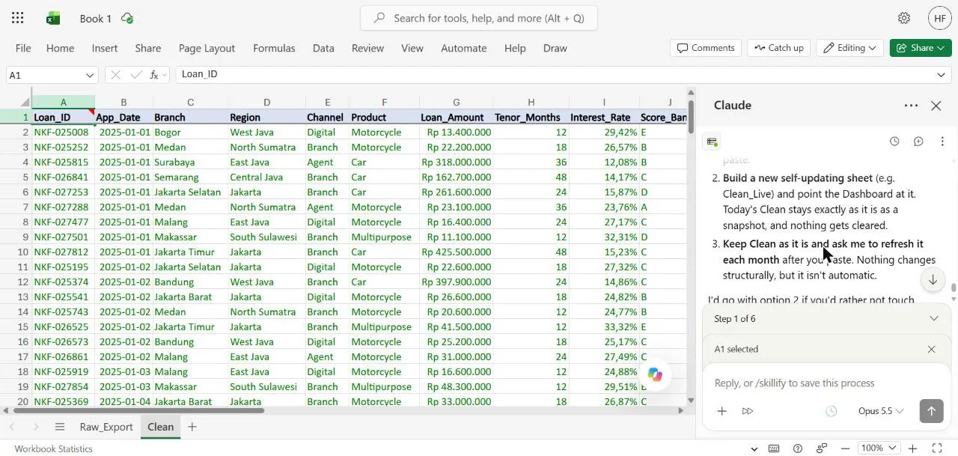The height and width of the screenshot is (456, 958).
Task: Open the Settings gear
Action: click(904, 18)
